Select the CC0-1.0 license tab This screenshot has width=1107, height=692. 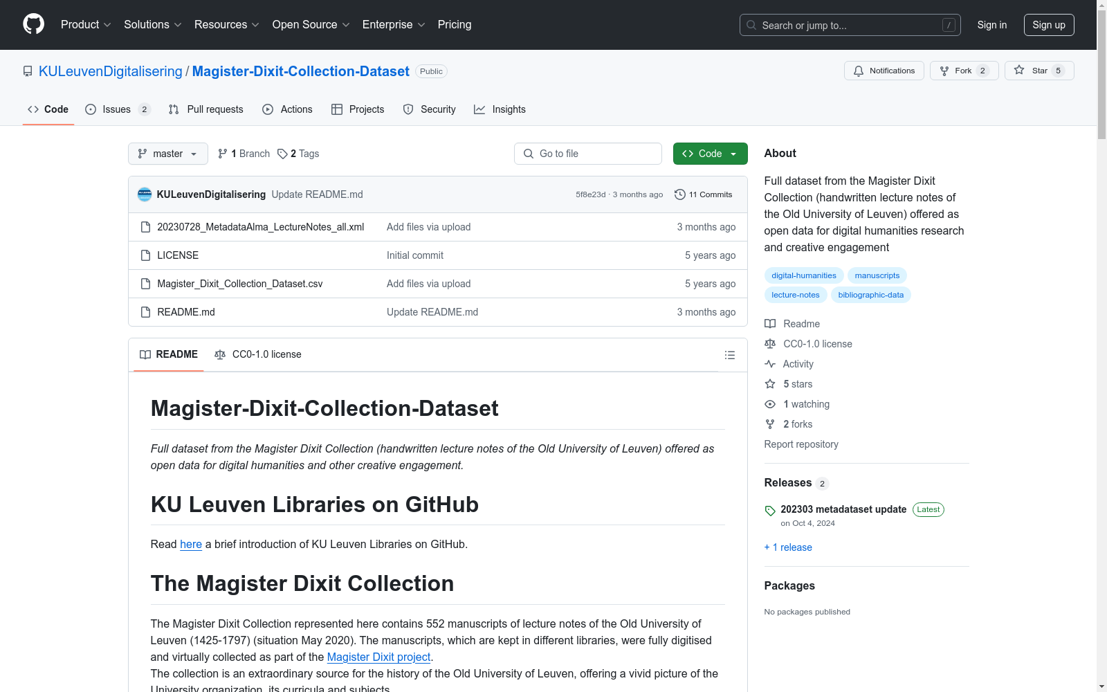(x=258, y=354)
